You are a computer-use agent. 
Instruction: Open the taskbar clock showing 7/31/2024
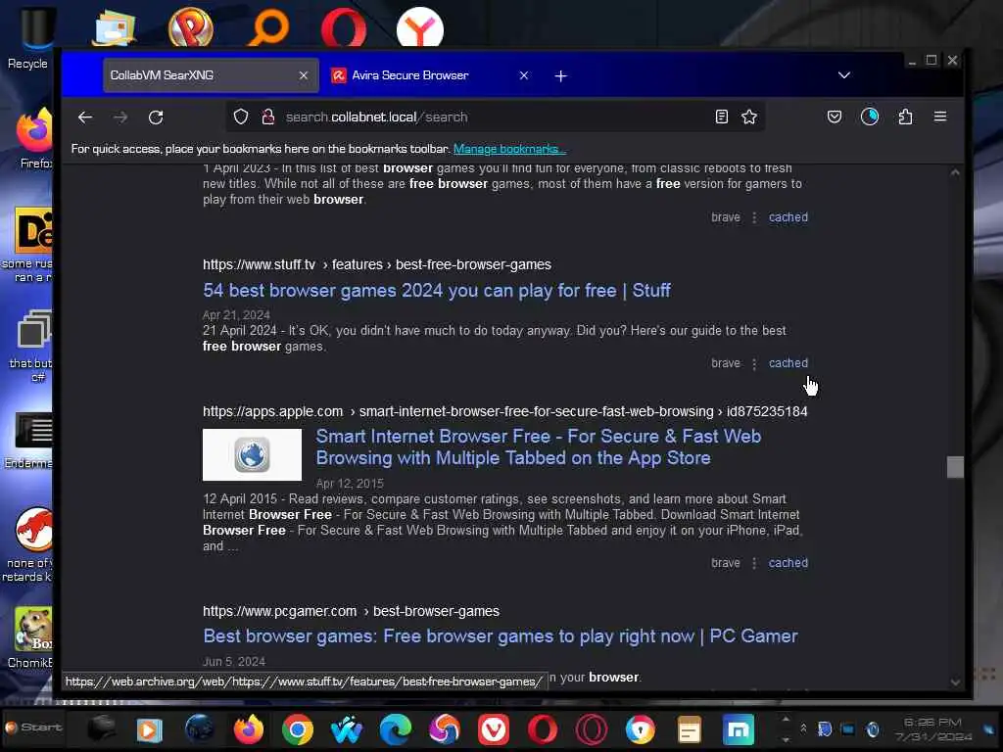933,729
